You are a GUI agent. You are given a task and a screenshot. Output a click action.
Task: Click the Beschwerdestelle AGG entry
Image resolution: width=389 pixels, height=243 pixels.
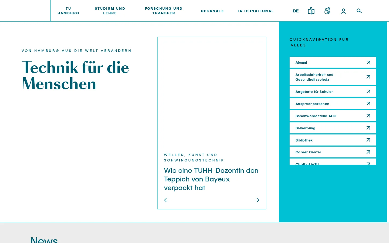point(333,116)
